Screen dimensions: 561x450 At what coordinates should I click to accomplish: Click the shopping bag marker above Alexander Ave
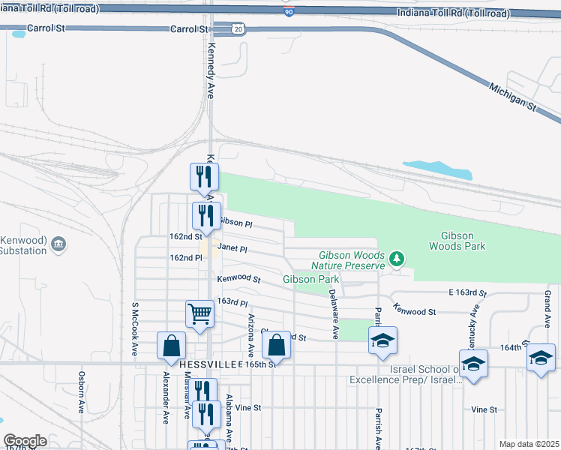click(x=172, y=346)
